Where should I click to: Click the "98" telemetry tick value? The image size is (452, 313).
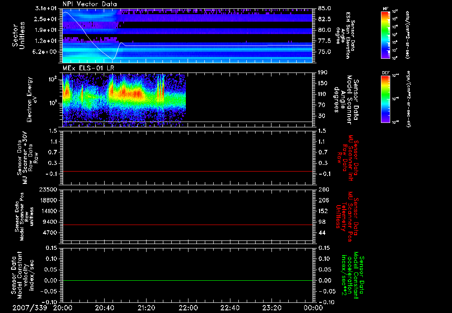322,222
